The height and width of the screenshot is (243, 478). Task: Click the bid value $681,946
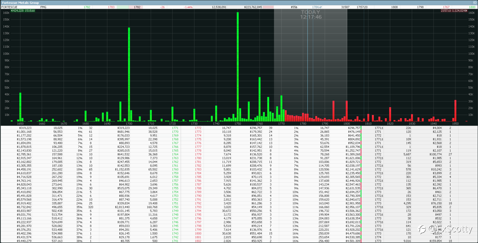coord(124,132)
